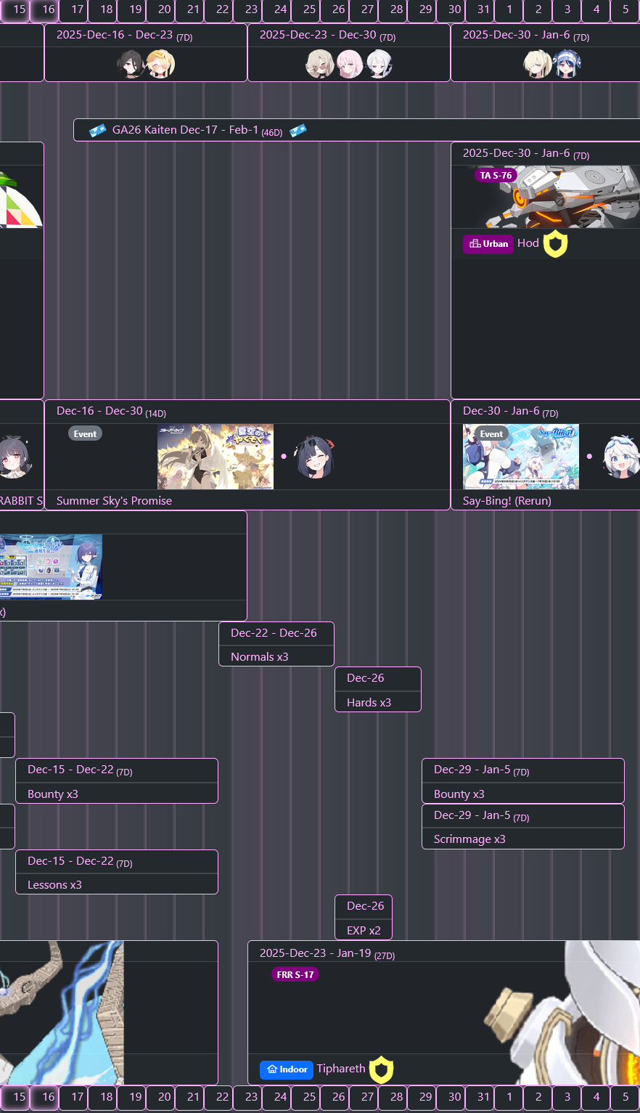Click the blue Indoor terrain badge
This screenshot has height=1113, width=640.
point(287,1069)
